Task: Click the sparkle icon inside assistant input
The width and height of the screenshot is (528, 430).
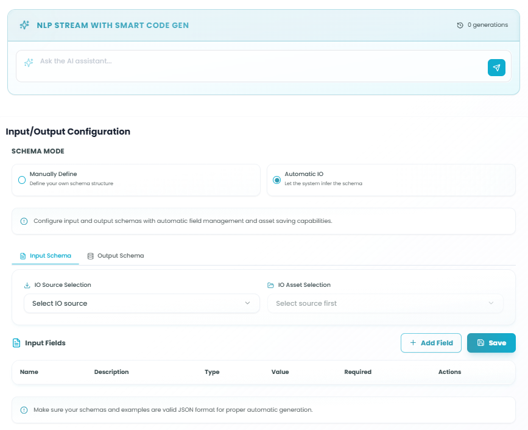Action: pos(29,63)
